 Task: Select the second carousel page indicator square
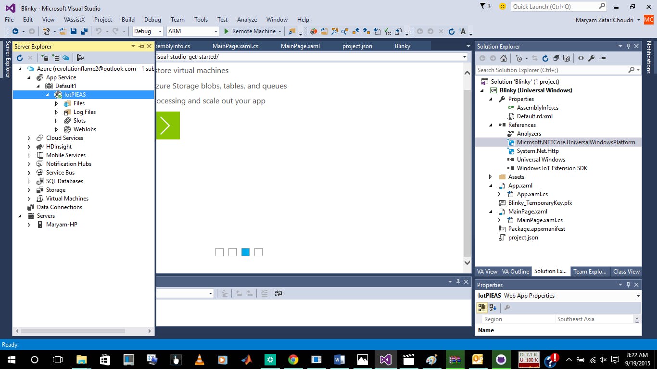pos(233,252)
